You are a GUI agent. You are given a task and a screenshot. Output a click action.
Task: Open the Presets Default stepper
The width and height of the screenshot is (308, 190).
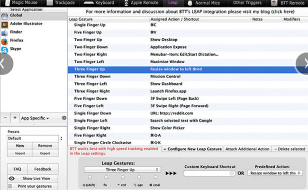pyautogui.click(x=61, y=138)
